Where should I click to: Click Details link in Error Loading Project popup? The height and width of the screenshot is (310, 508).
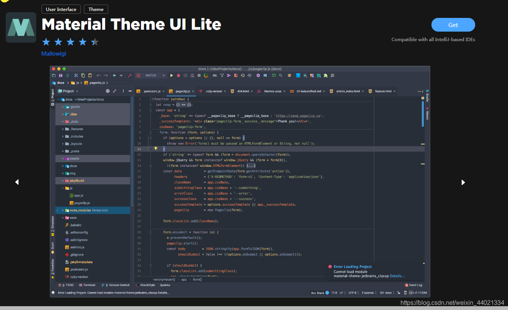point(397,276)
